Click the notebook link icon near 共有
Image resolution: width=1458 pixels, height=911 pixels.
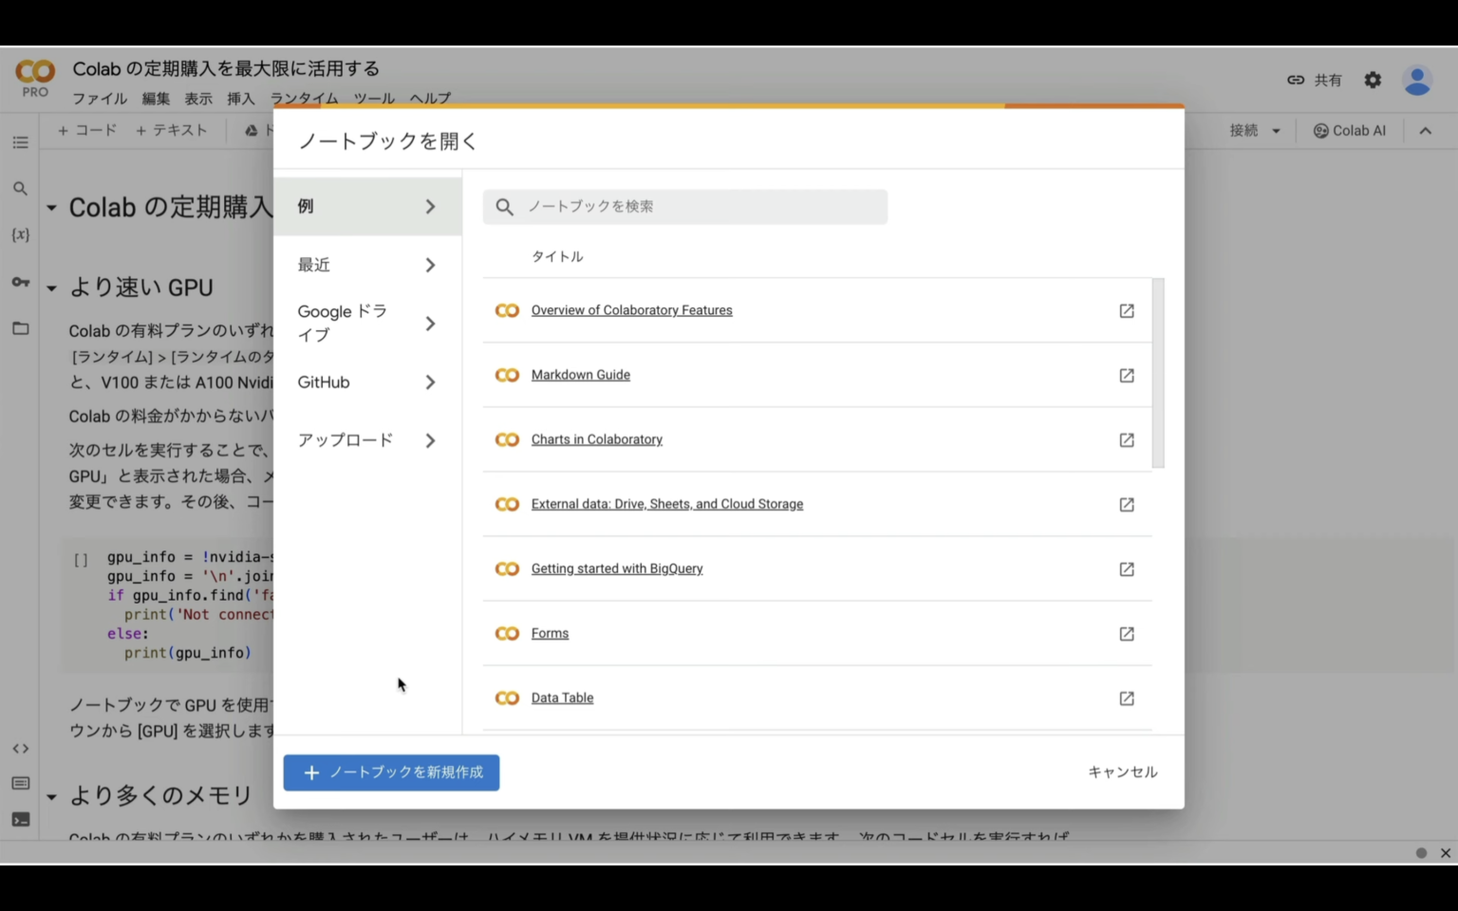pyautogui.click(x=1295, y=80)
